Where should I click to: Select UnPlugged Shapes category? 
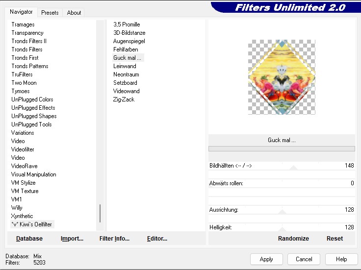(x=34, y=116)
